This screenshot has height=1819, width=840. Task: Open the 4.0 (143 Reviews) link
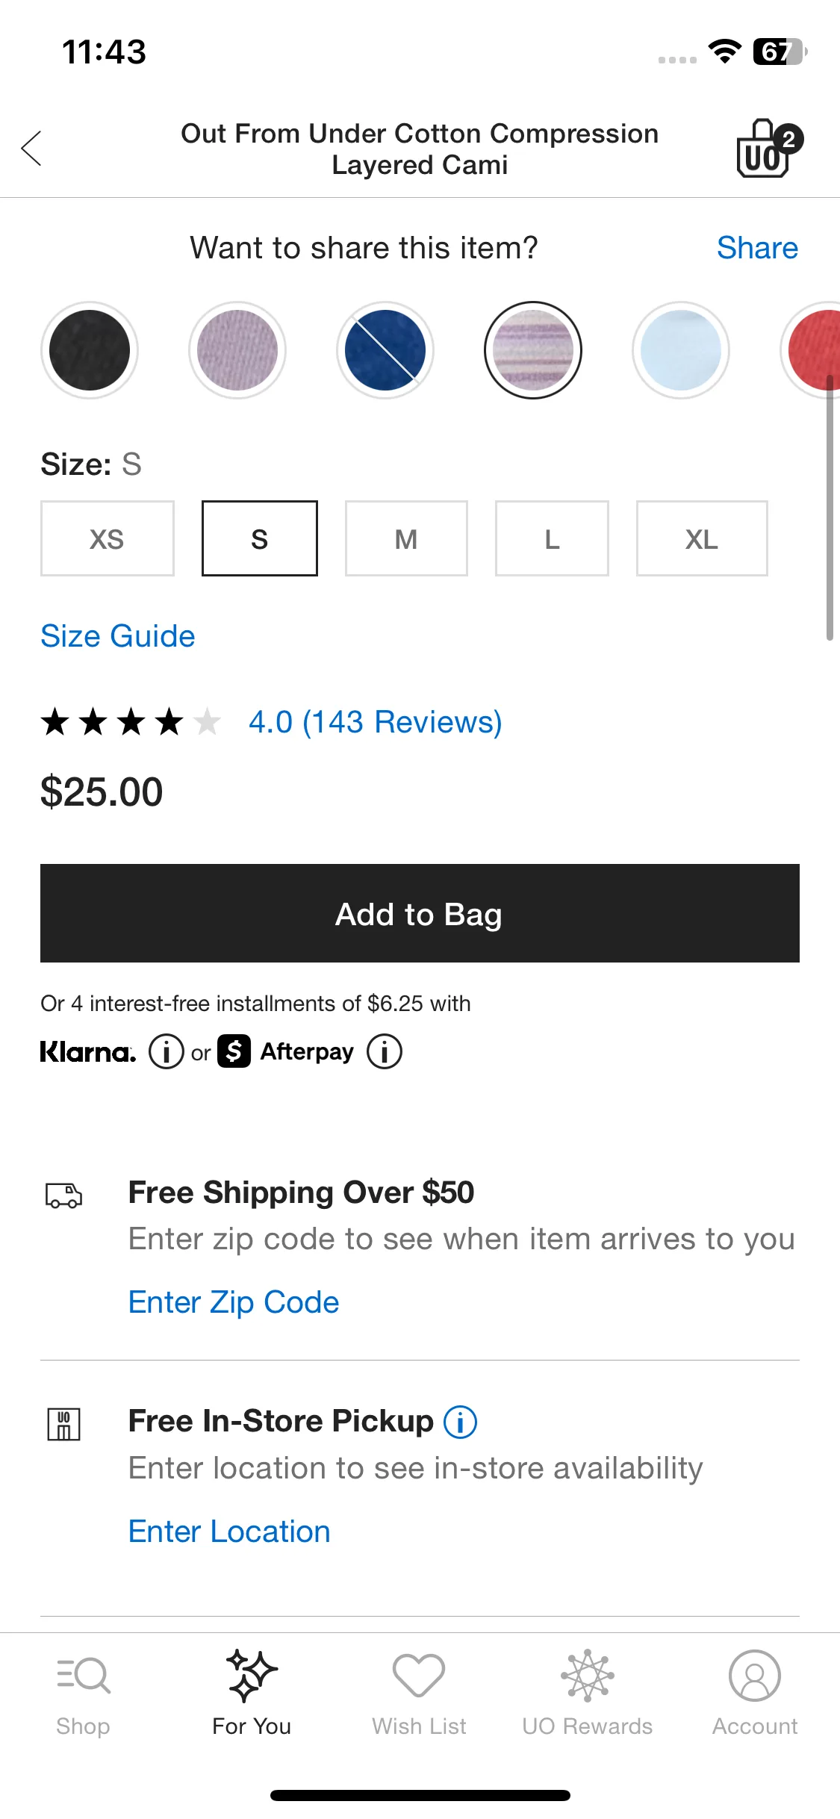tap(376, 722)
